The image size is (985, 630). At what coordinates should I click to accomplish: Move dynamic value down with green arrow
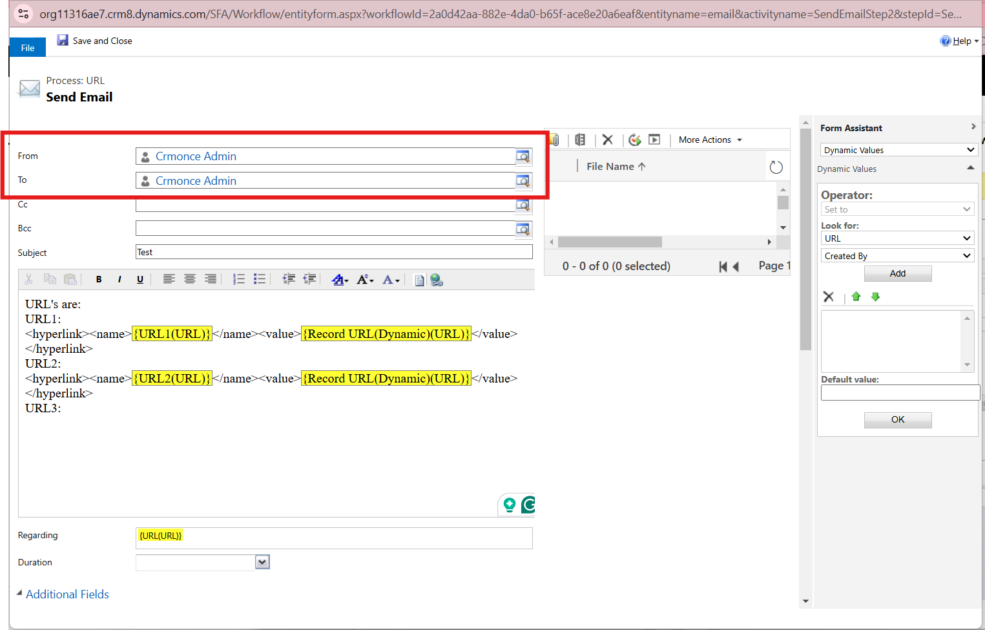point(875,297)
